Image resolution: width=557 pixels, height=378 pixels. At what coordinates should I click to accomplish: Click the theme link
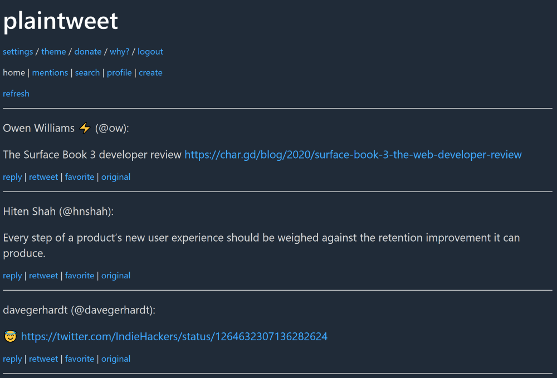pos(53,52)
